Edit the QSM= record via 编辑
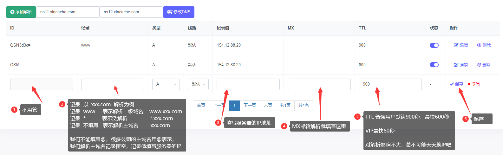The image size is (503, 155). [x=461, y=65]
